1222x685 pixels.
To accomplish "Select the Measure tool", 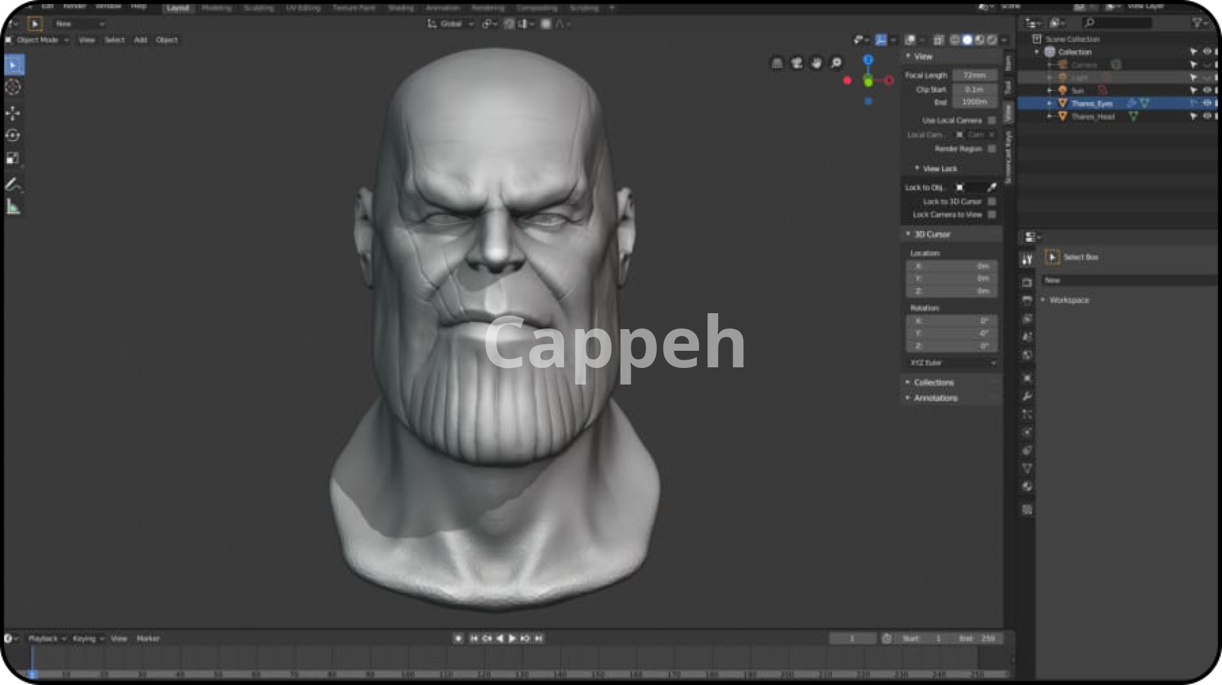I will pos(13,207).
